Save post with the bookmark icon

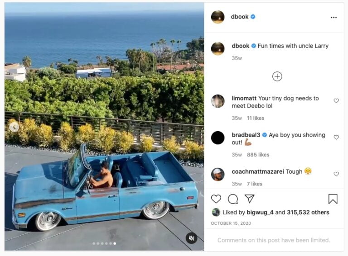[333, 199]
